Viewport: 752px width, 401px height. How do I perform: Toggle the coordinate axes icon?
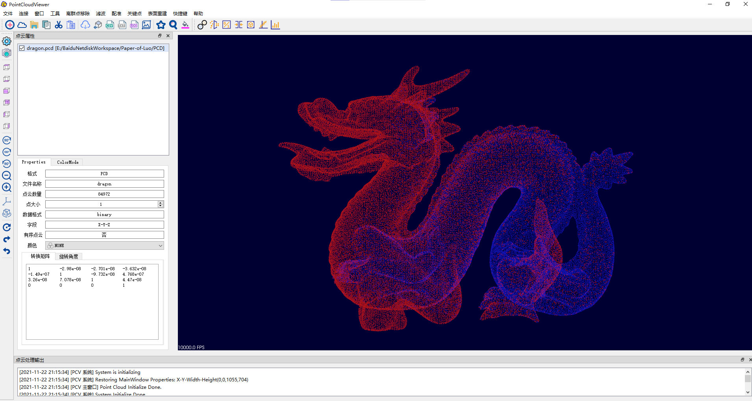click(7, 201)
